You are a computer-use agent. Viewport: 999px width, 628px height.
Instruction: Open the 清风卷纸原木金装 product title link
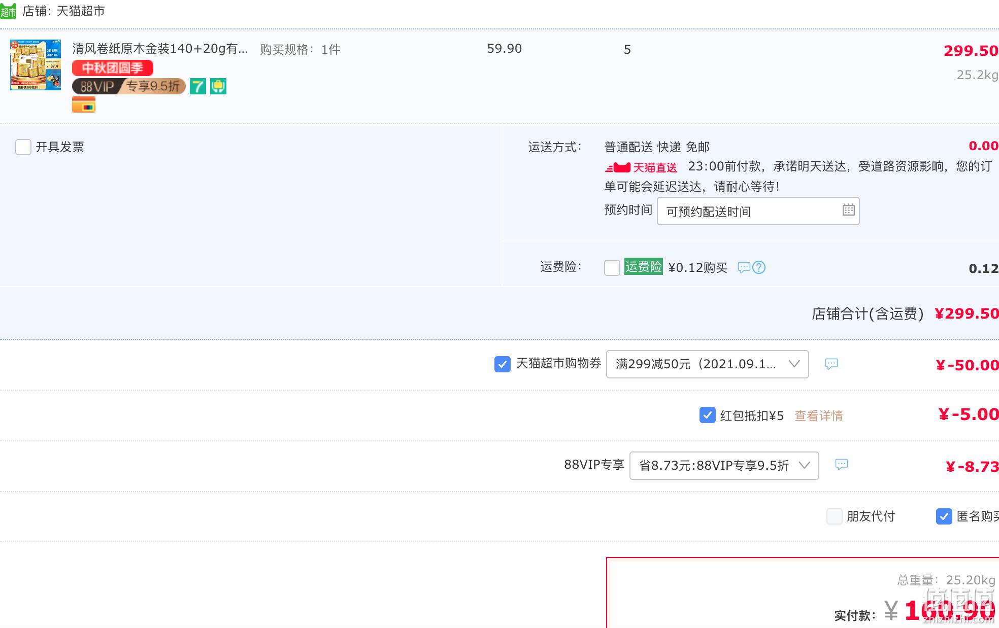coord(160,49)
